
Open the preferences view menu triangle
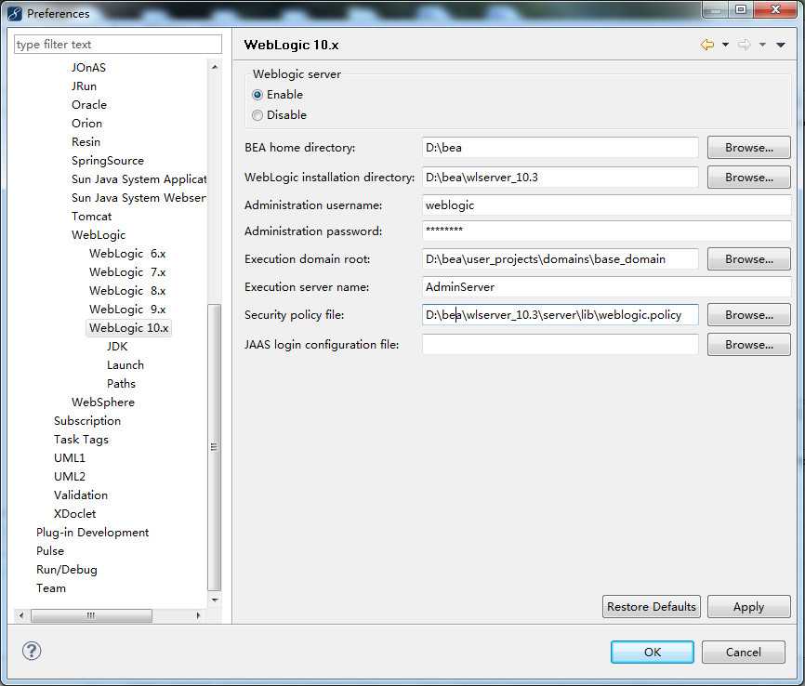point(780,46)
